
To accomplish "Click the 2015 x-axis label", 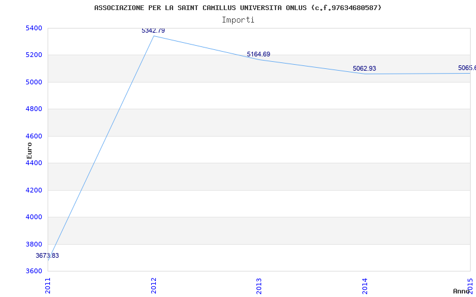I will click(470, 286).
